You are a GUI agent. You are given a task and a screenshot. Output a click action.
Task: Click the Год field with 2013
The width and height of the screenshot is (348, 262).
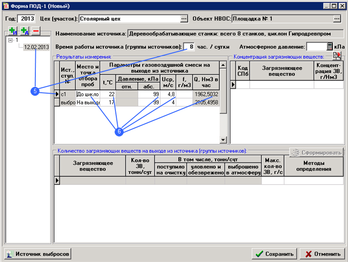coord(26,19)
